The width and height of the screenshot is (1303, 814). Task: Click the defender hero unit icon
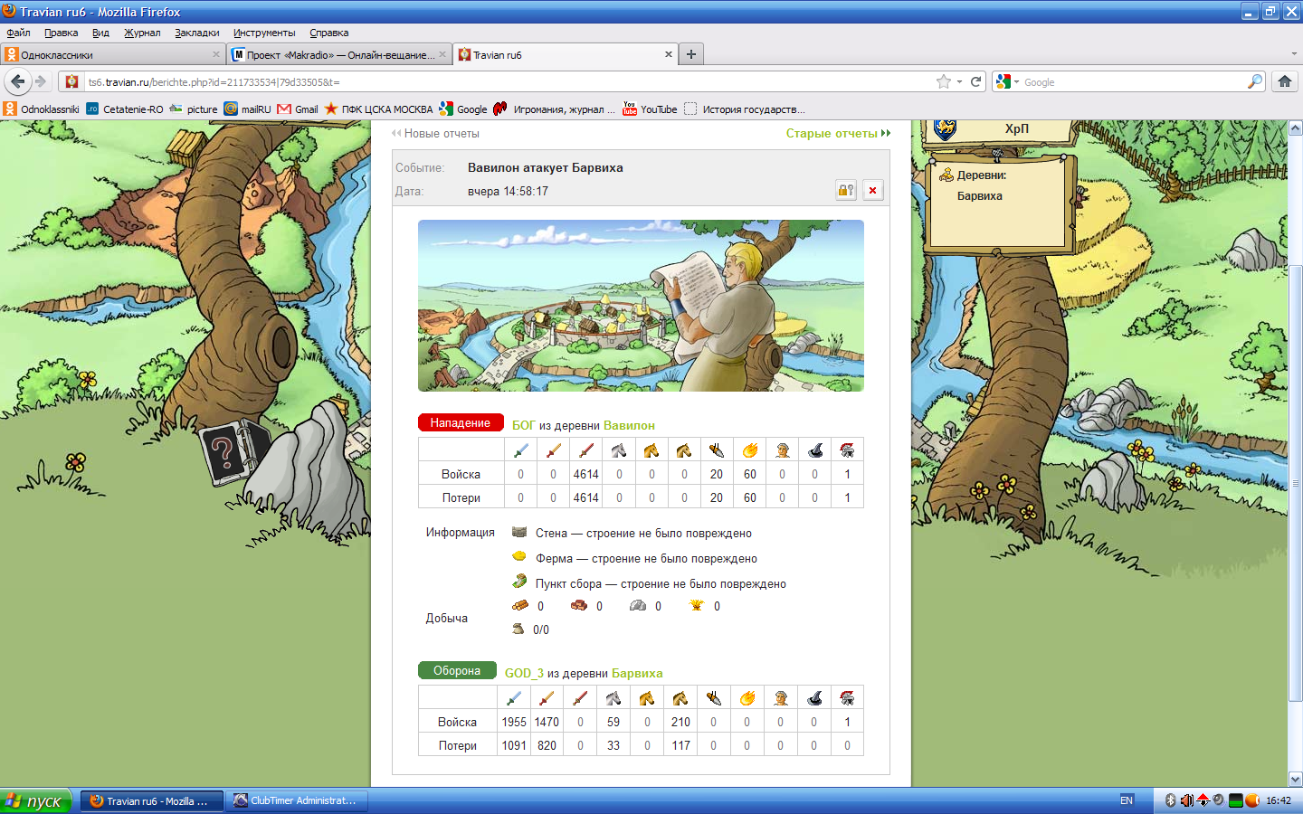(x=847, y=697)
